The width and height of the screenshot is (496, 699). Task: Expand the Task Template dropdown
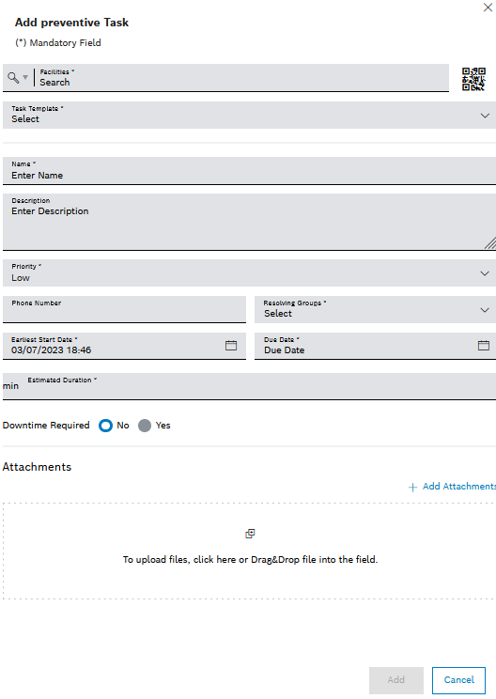click(485, 116)
